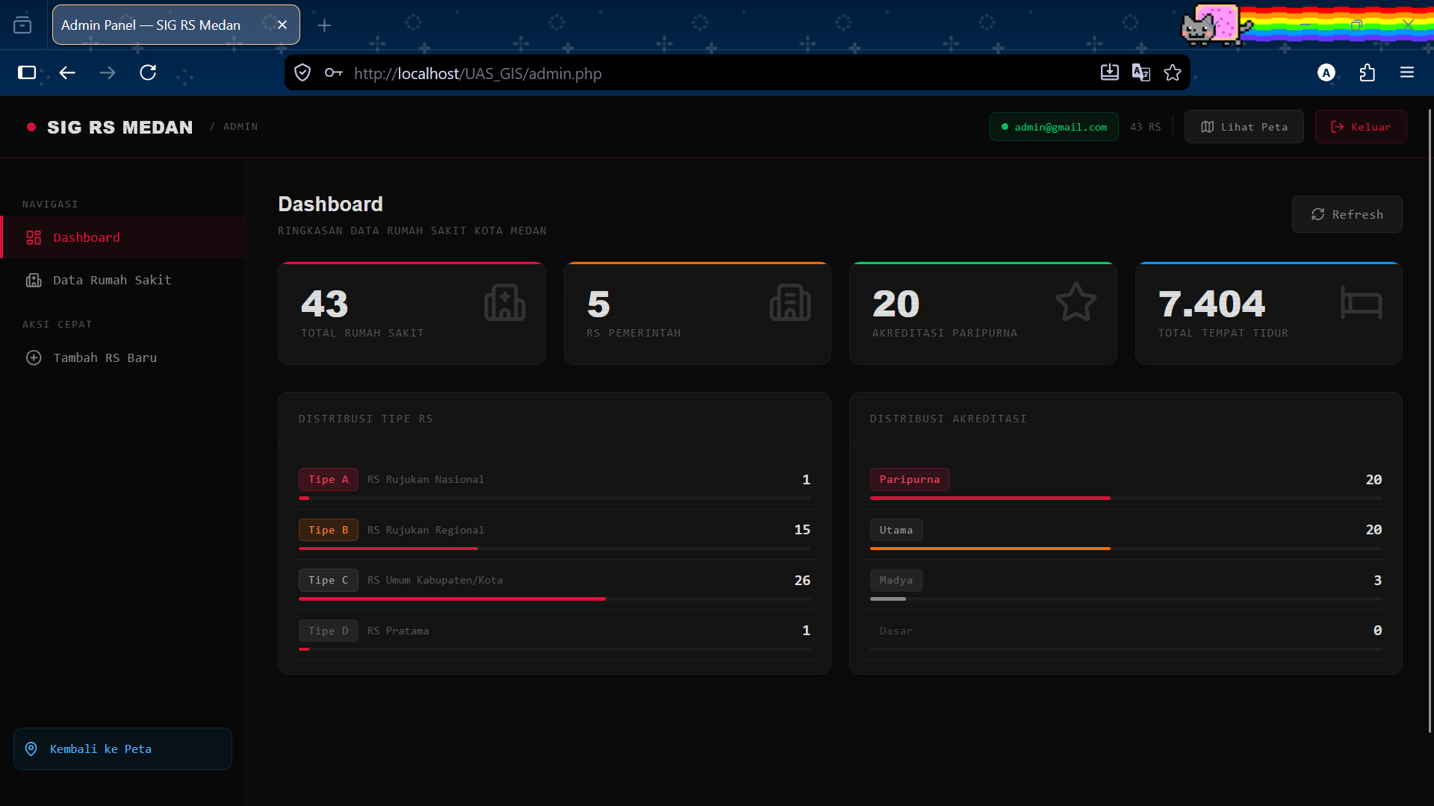
Task: Choose Tambah RS Baru quick action
Action: tap(123, 357)
